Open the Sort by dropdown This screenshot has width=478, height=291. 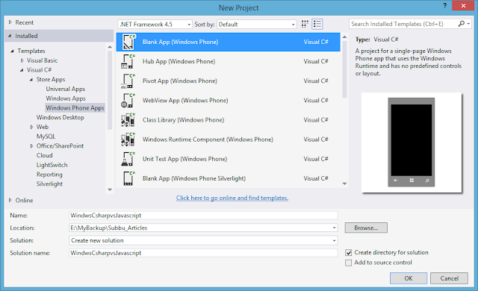point(257,24)
